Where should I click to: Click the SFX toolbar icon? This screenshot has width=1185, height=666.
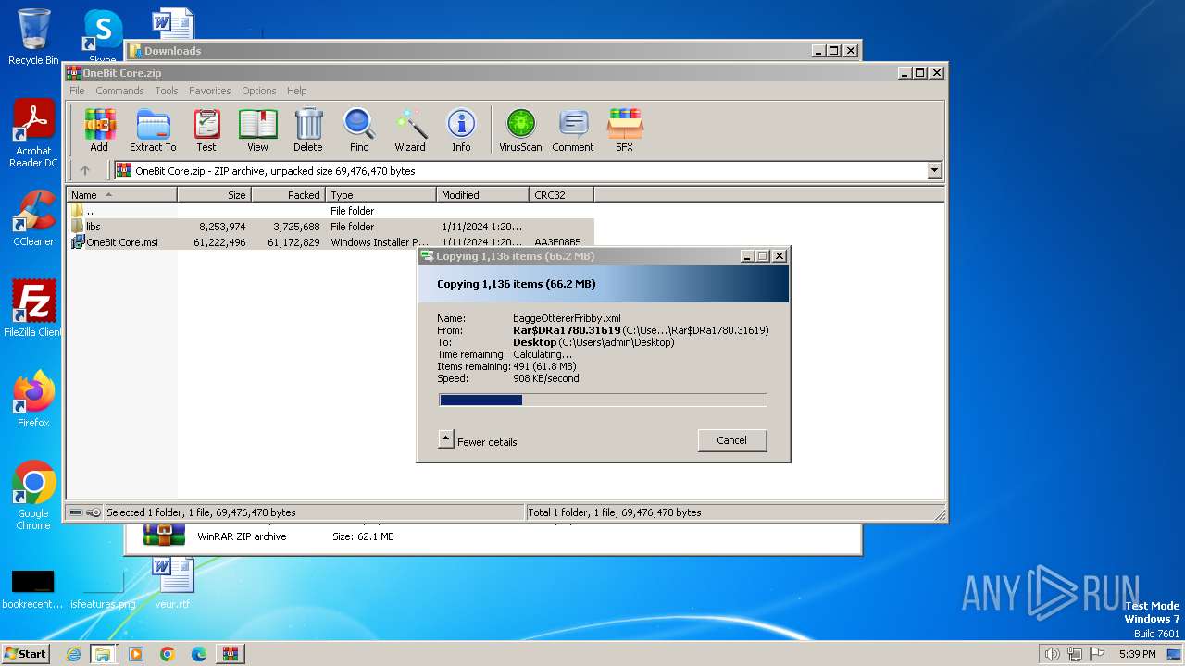625,129
